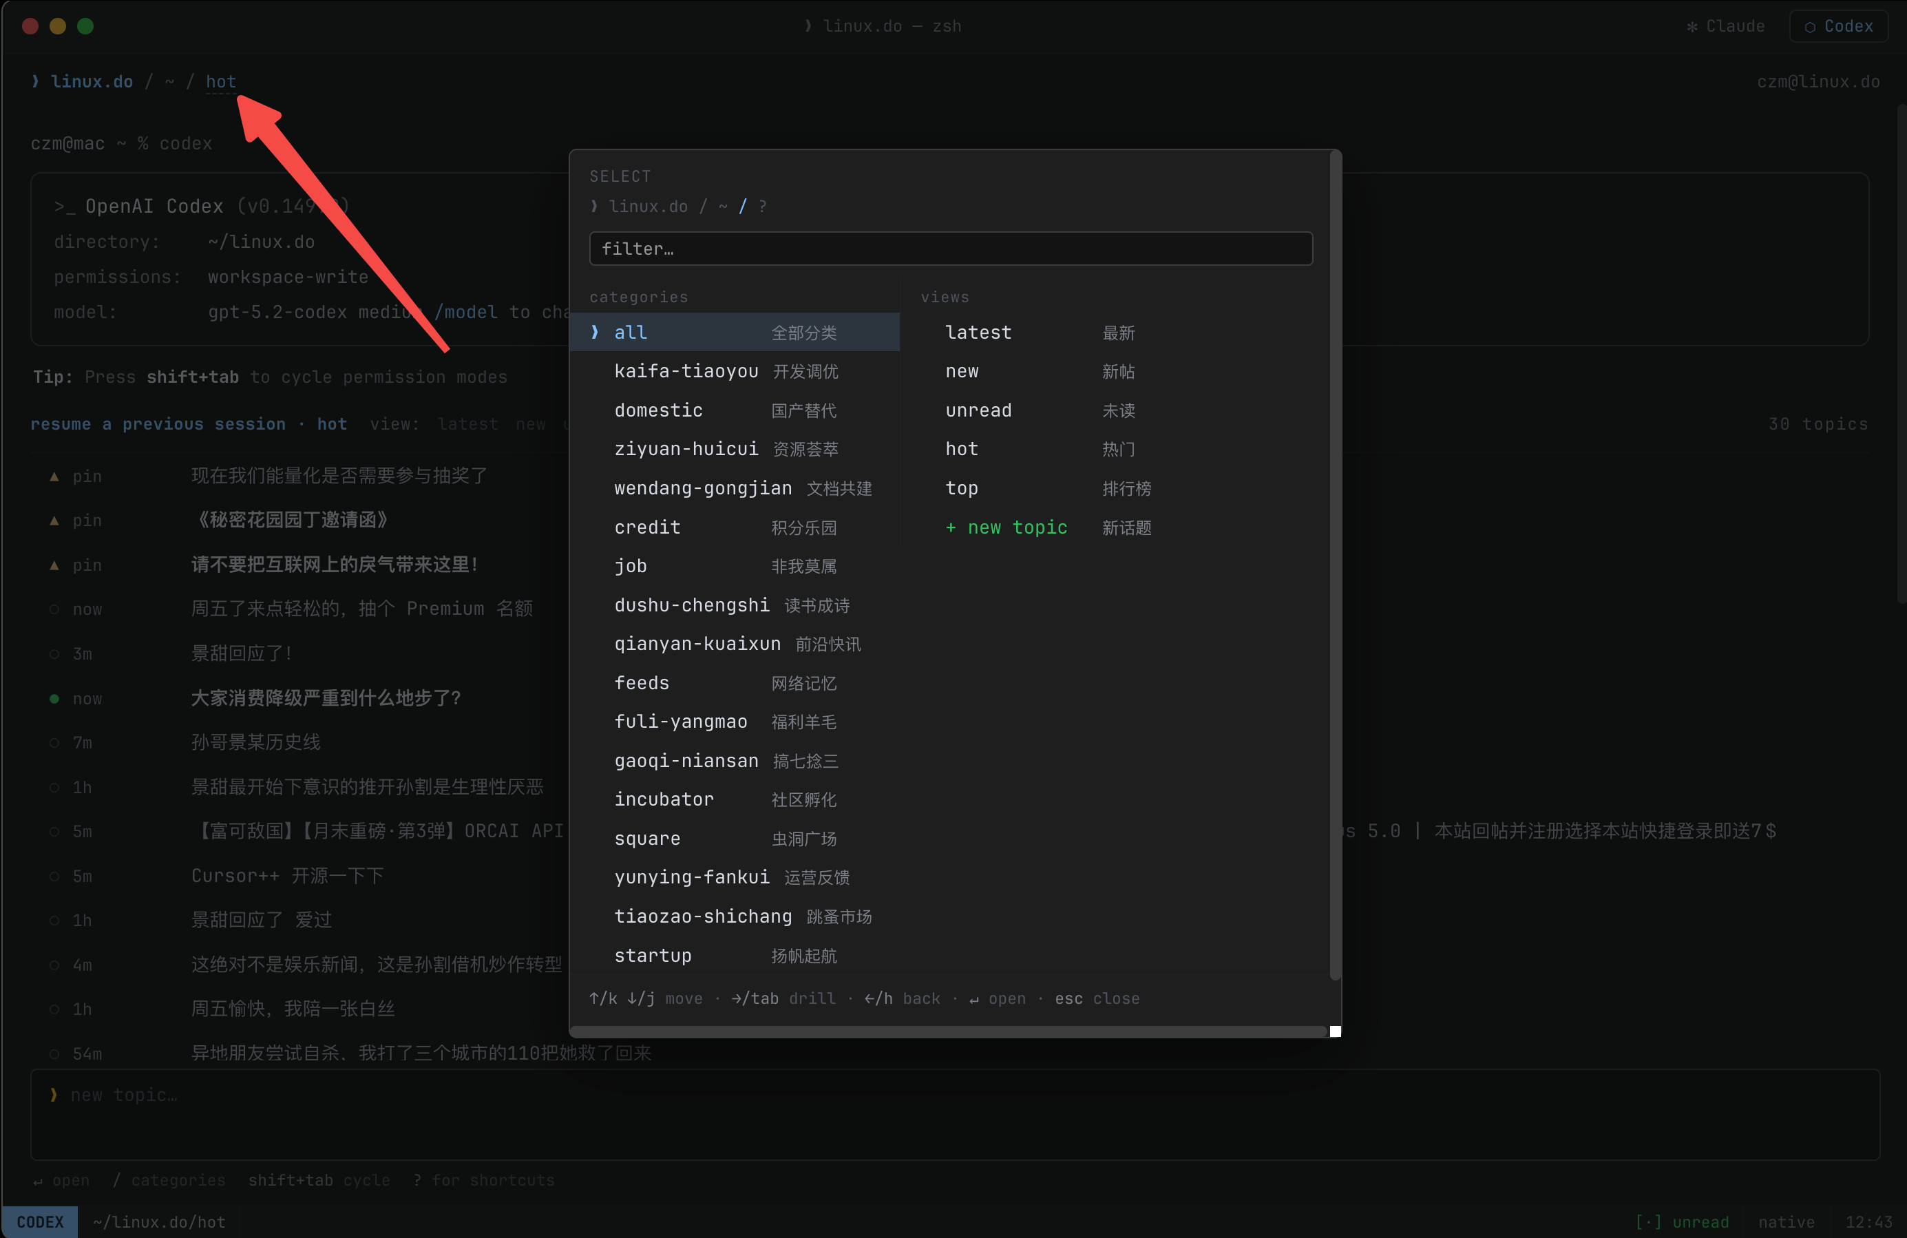Pick the dushu-chengshi 读书成诗 category
Screen dimensions: 1907x1238
click(735, 605)
